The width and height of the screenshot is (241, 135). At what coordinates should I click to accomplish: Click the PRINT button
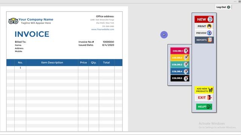click(204, 26)
